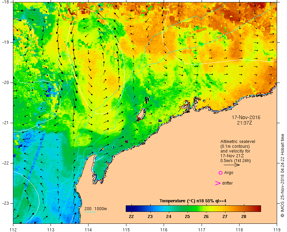Click colorbar value '22'

click(131, 217)
